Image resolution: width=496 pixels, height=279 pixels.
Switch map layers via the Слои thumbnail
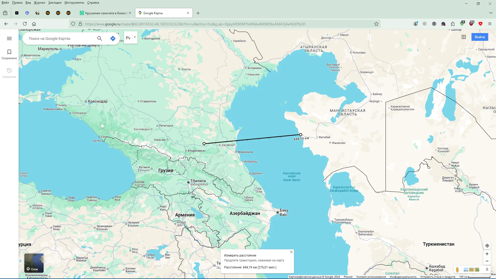(x=34, y=263)
